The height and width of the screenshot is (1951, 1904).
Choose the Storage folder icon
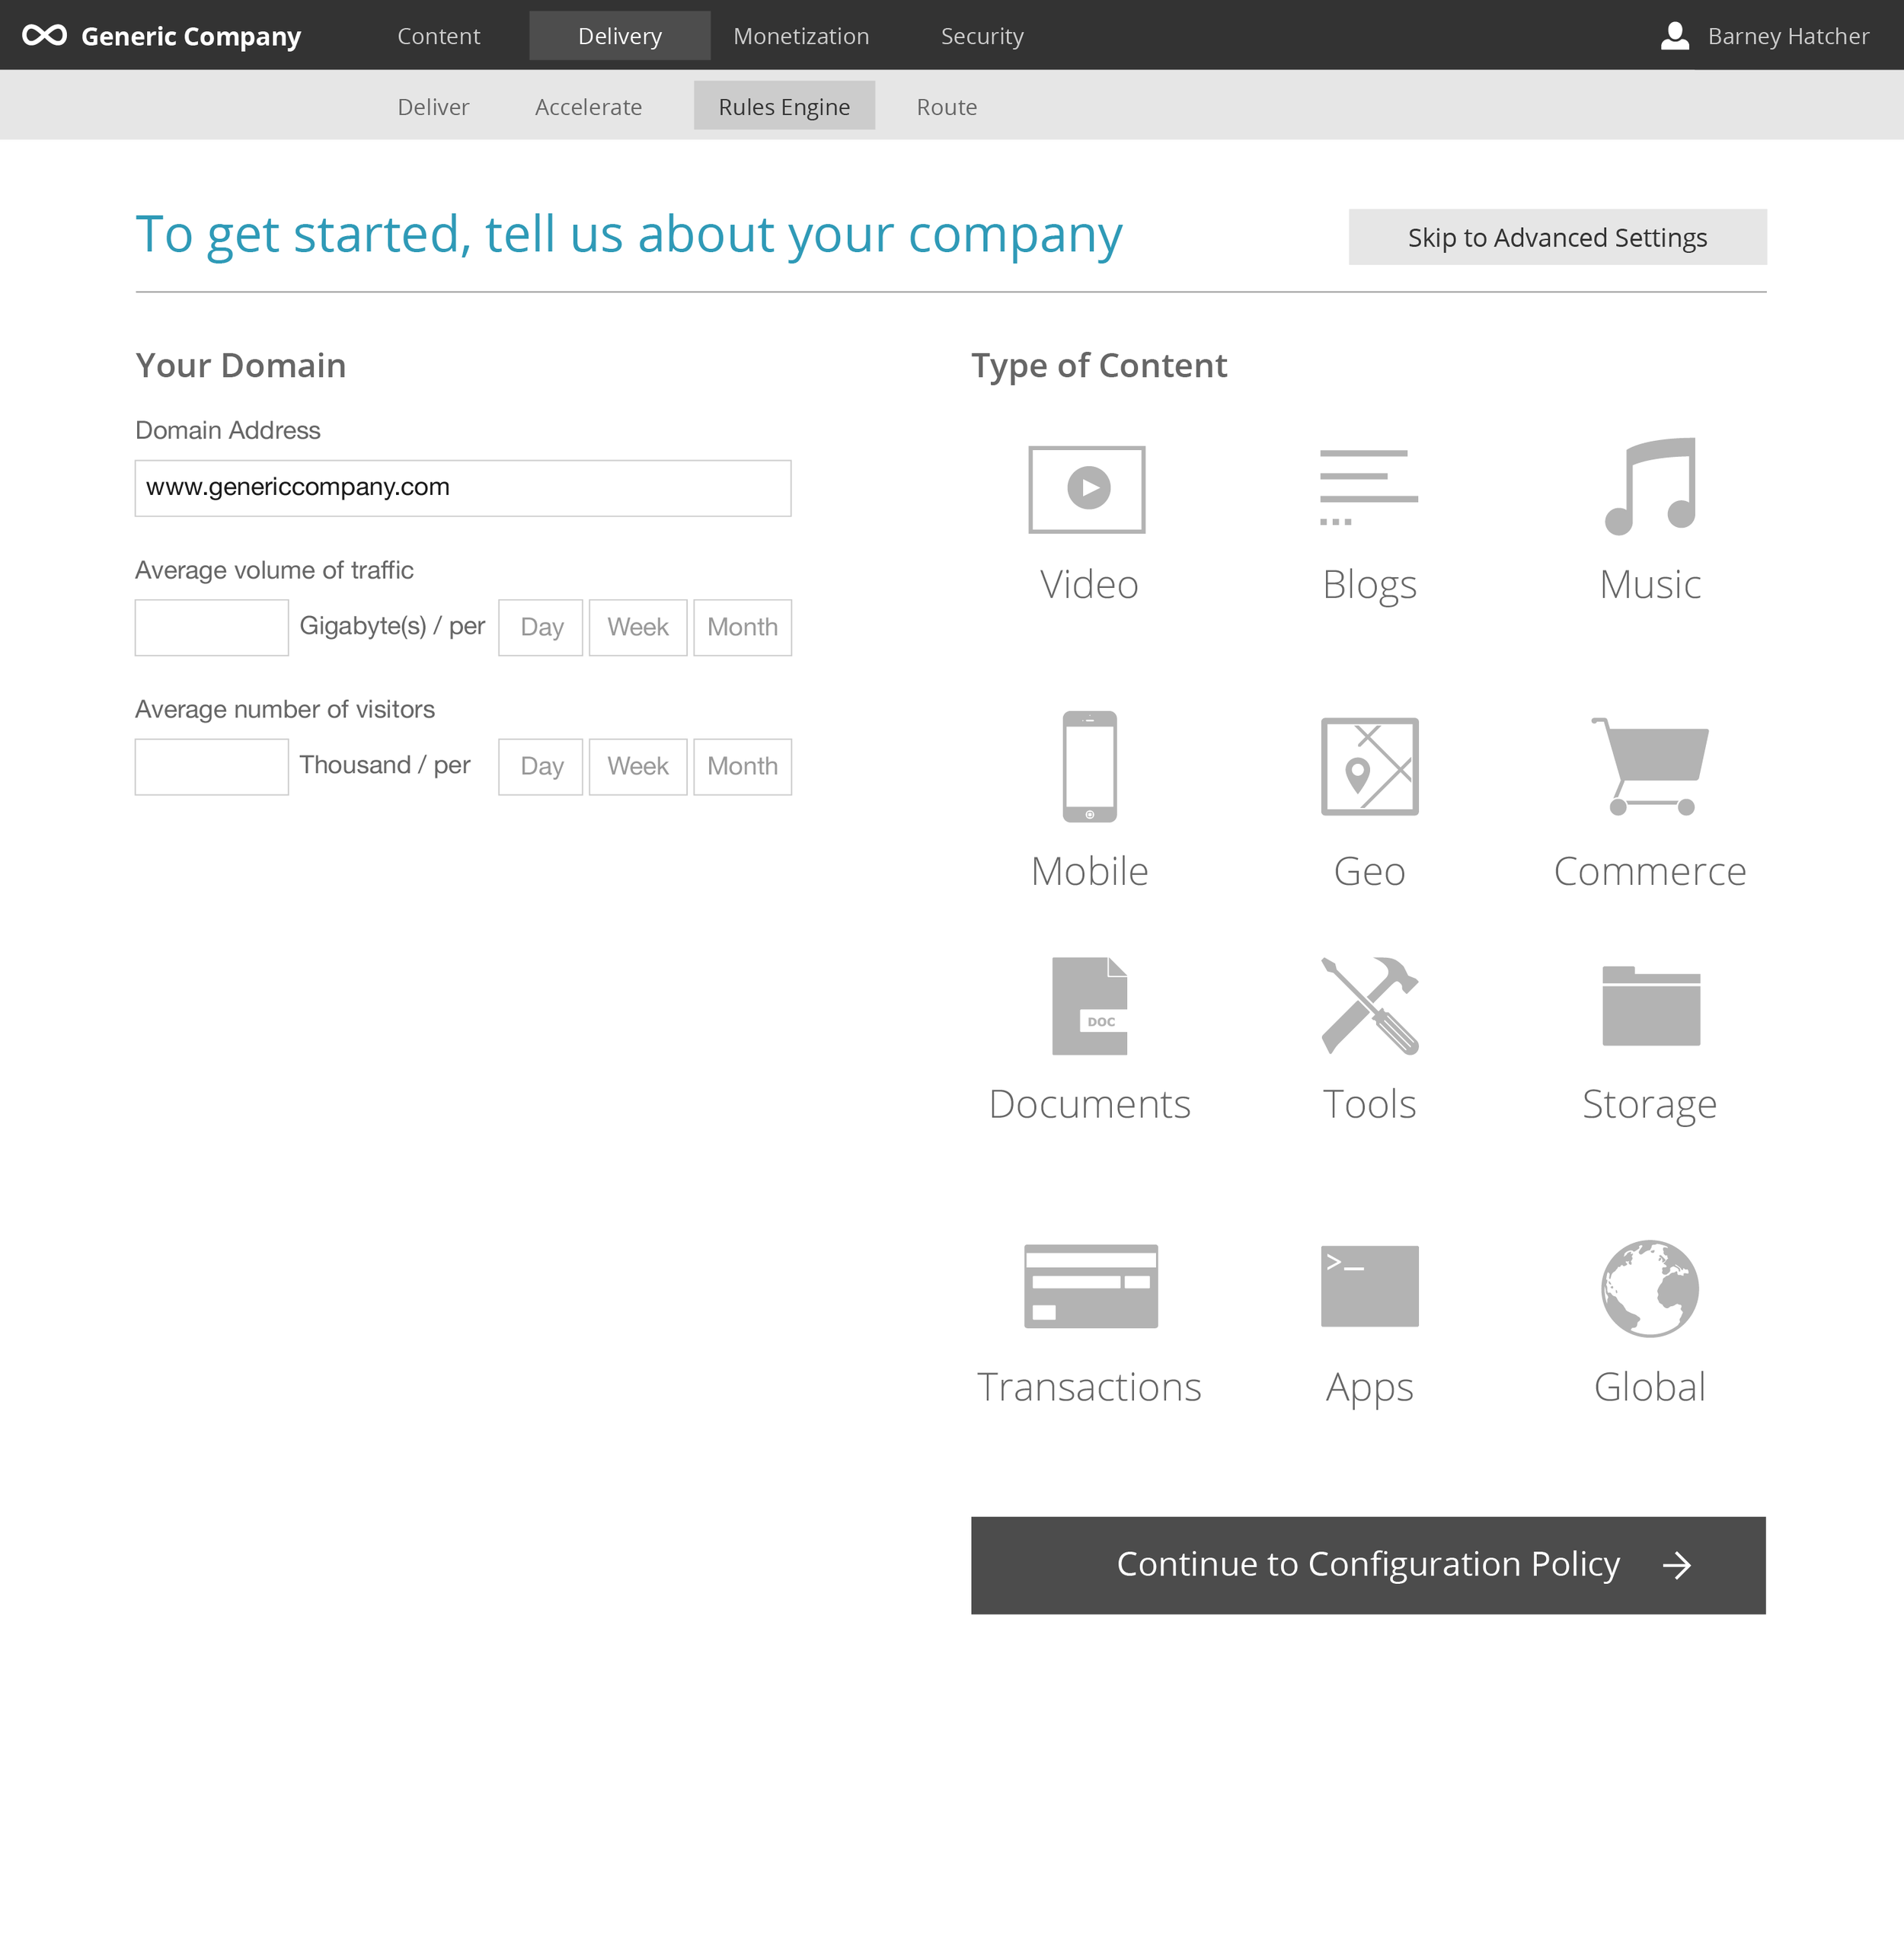pyautogui.click(x=1650, y=1006)
